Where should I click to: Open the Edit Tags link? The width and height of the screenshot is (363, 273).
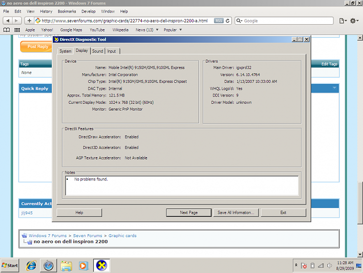tap(329, 64)
